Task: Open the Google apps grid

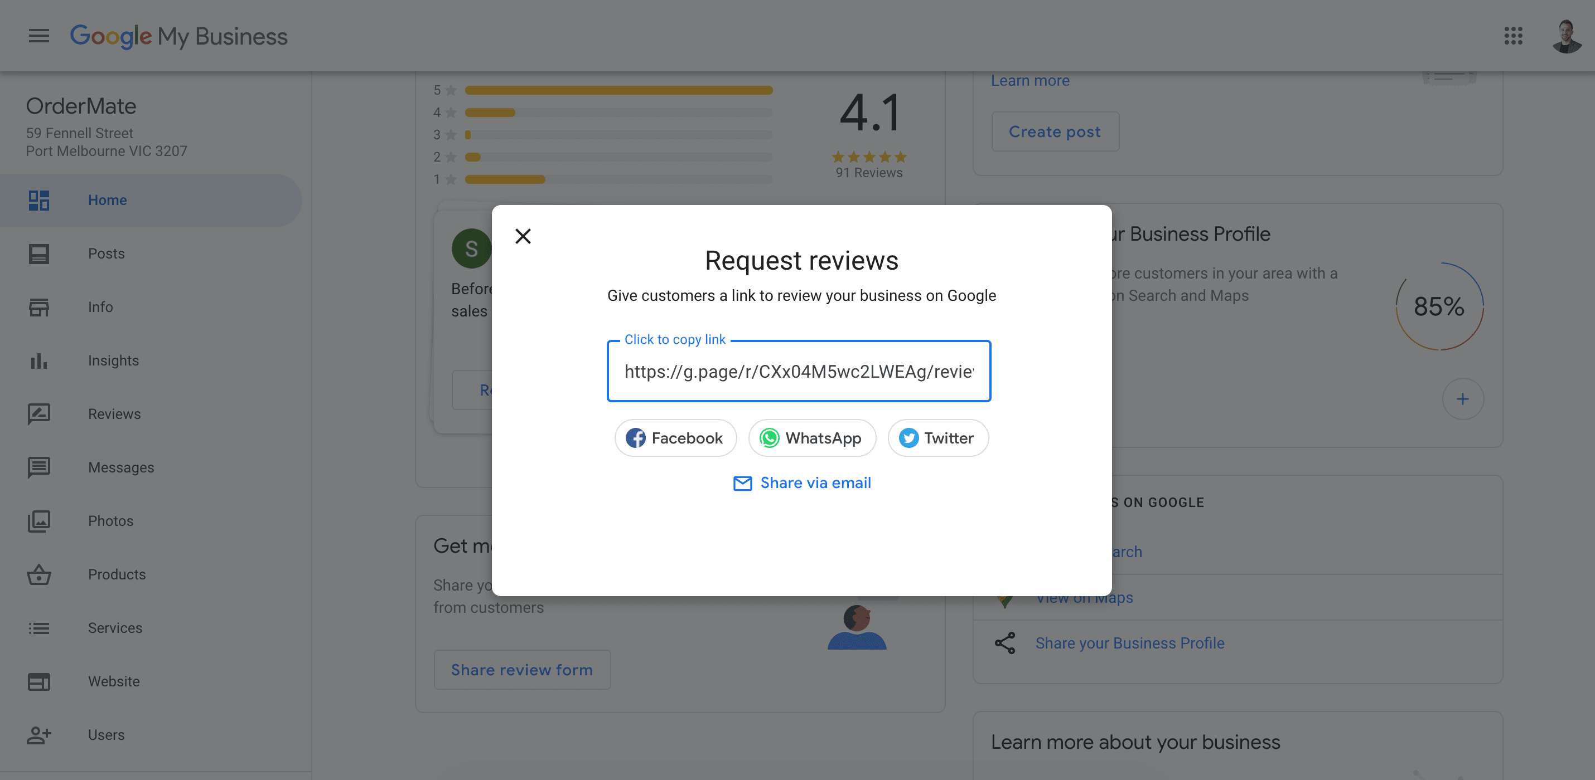Action: (1513, 36)
